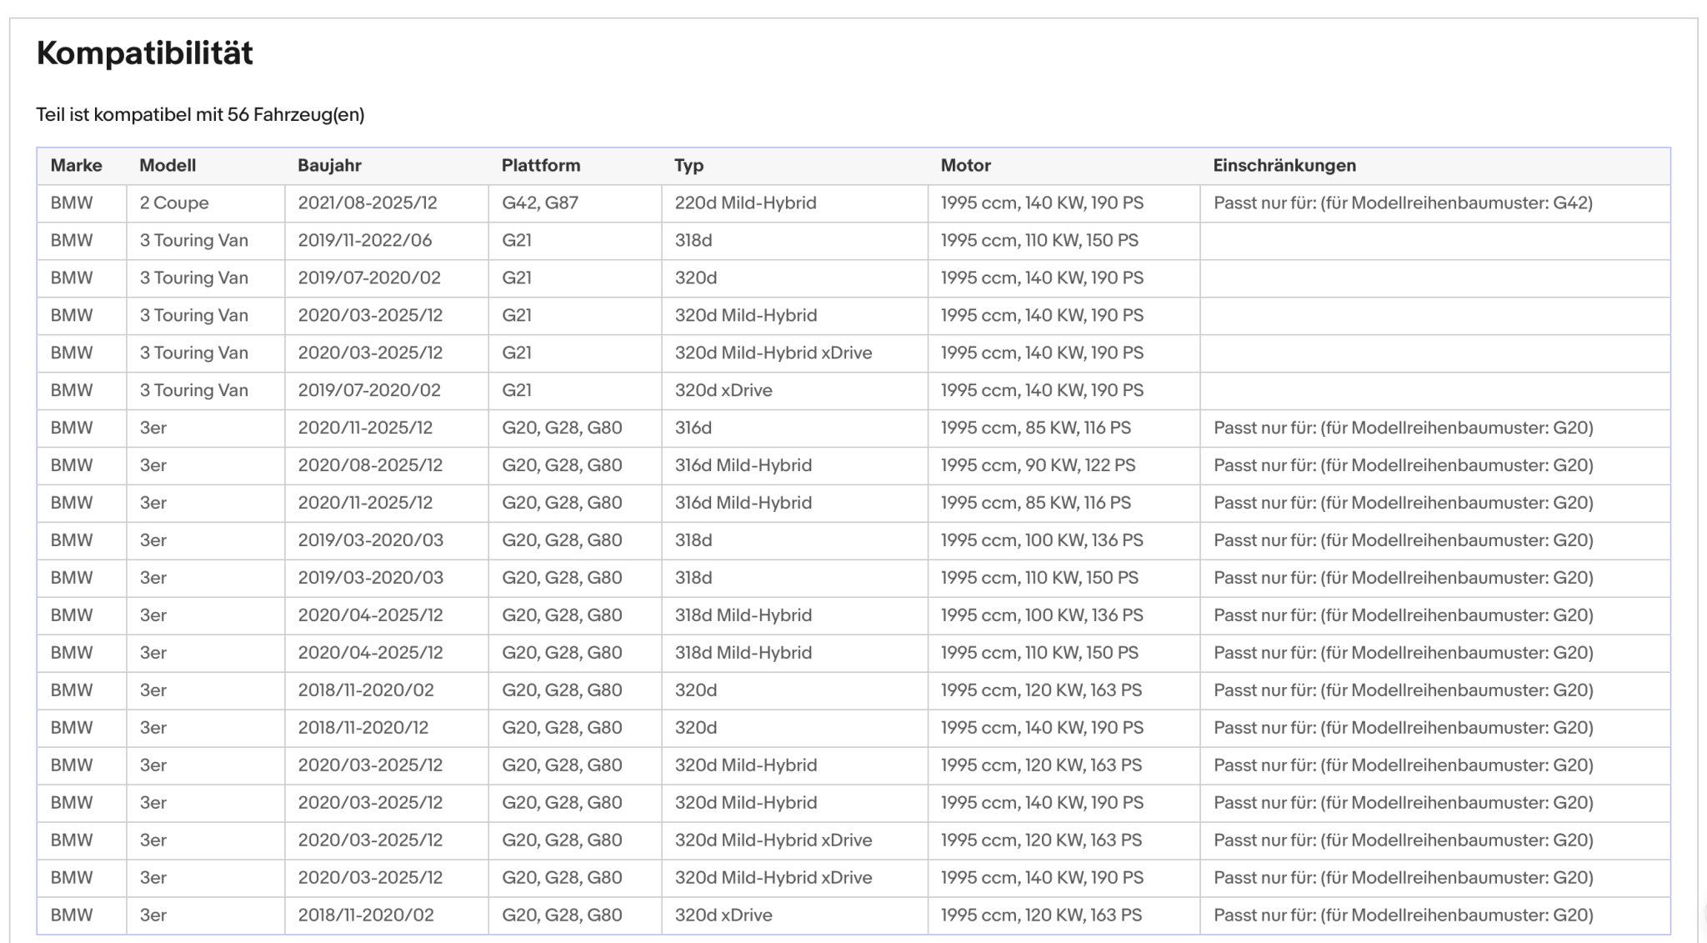Click 'G20, G28, G80' in the 3er 320d xDrive row
Screen dimensions: 1707x943
(x=562, y=915)
